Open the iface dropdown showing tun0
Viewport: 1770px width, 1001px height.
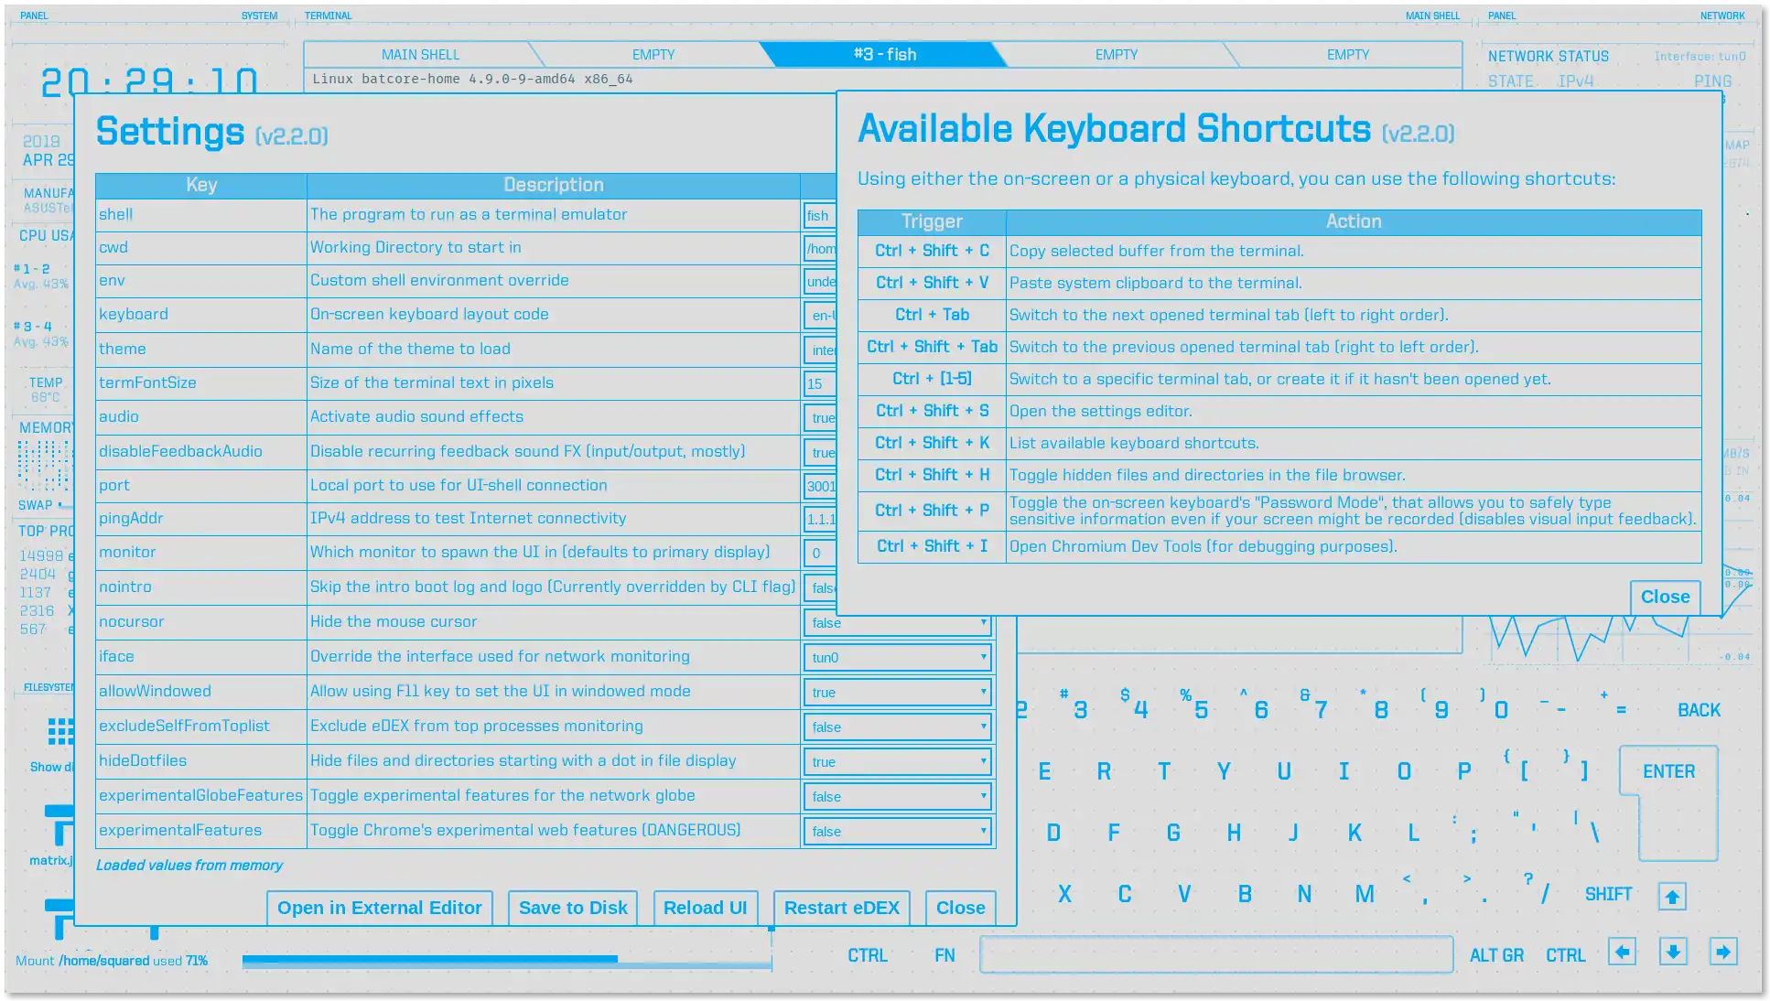tap(898, 657)
